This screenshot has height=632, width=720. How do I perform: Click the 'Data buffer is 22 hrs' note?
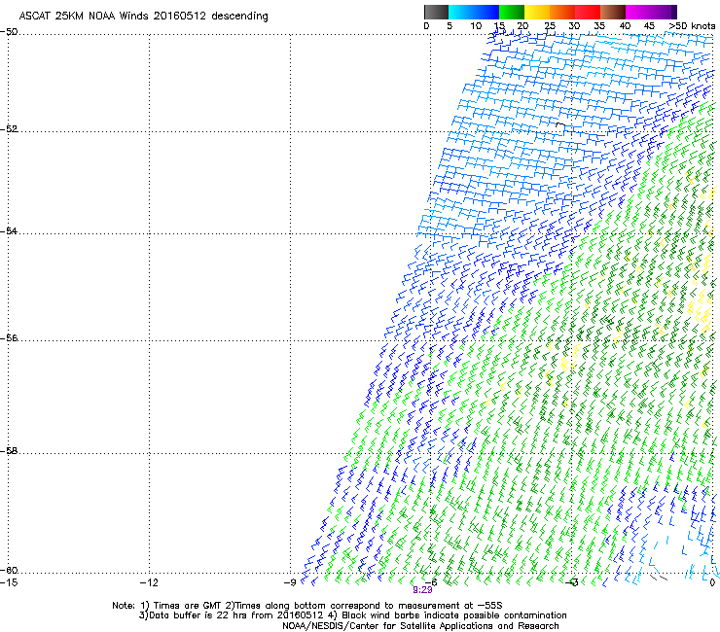[352, 615]
